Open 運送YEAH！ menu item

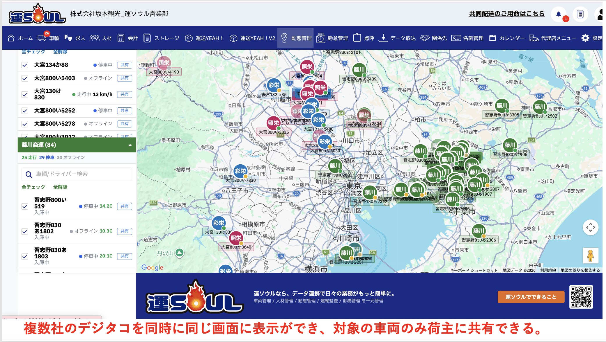point(204,38)
